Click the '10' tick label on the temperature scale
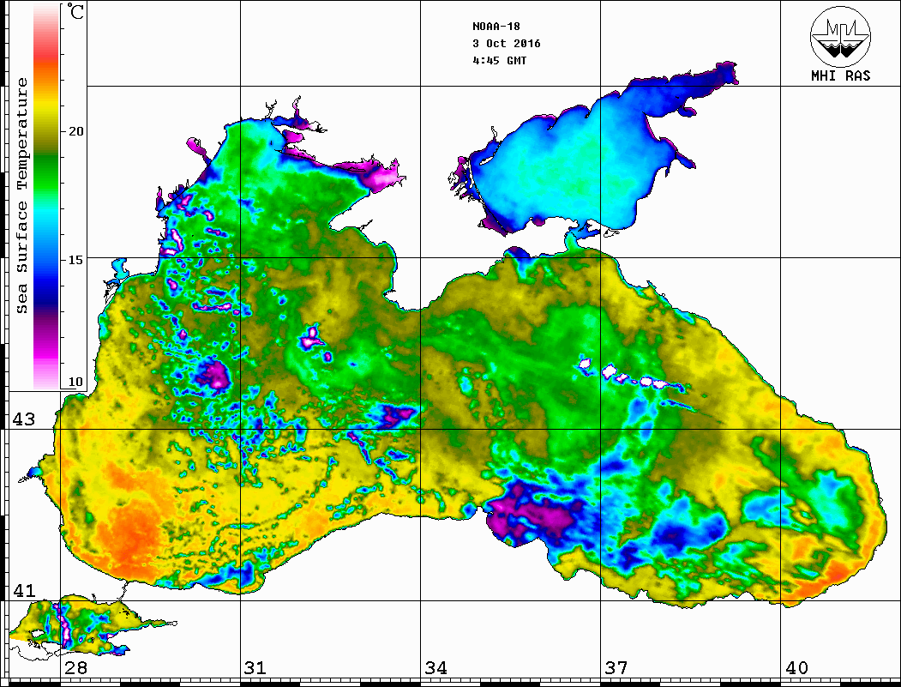 (75, 382)
